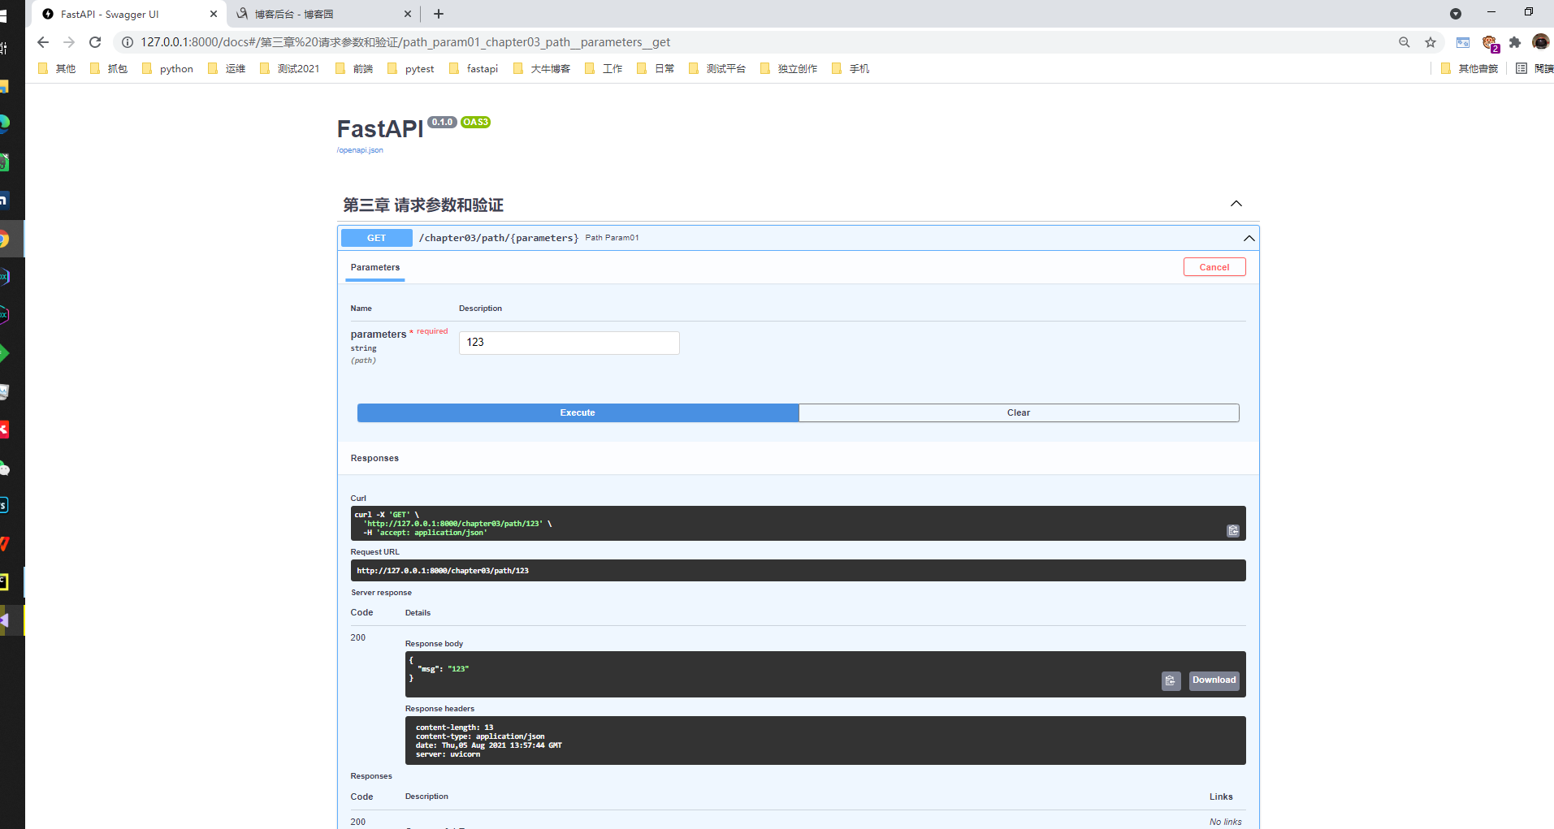This screenshot has height=829, width=1554.
Task: Click the Request URL text box
Action: pos(798,571)
